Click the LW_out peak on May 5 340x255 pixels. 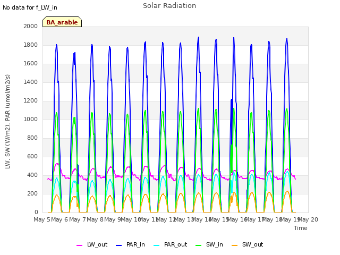tap(57, 164)
